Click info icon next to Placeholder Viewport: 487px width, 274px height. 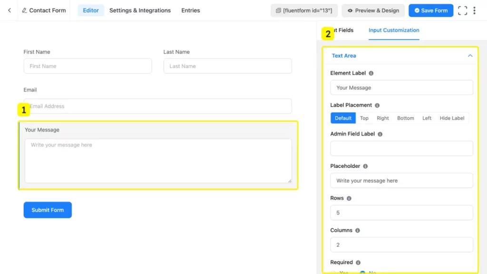point(365,166)
